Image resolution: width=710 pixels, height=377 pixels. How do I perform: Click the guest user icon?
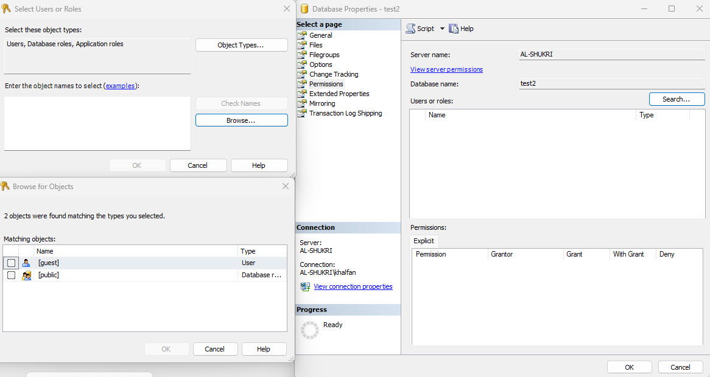(x=26, y=263)
